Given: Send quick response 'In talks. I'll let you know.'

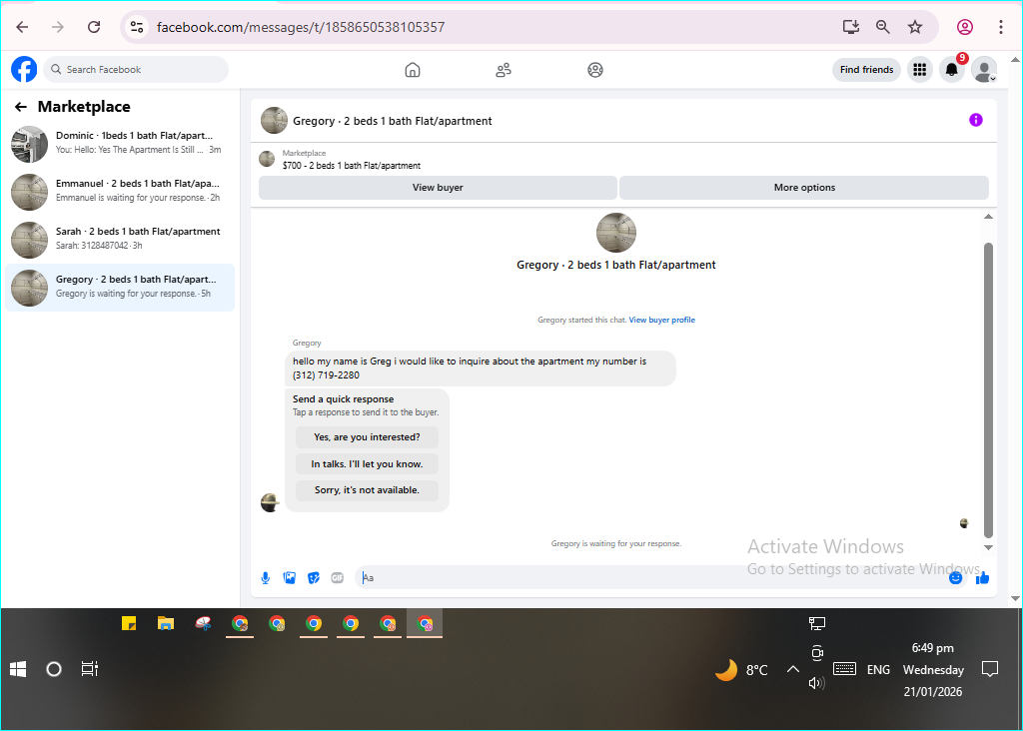Looking at the screenshot, I should [367, 463].
